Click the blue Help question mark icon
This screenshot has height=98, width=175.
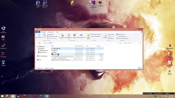point(142,32)
